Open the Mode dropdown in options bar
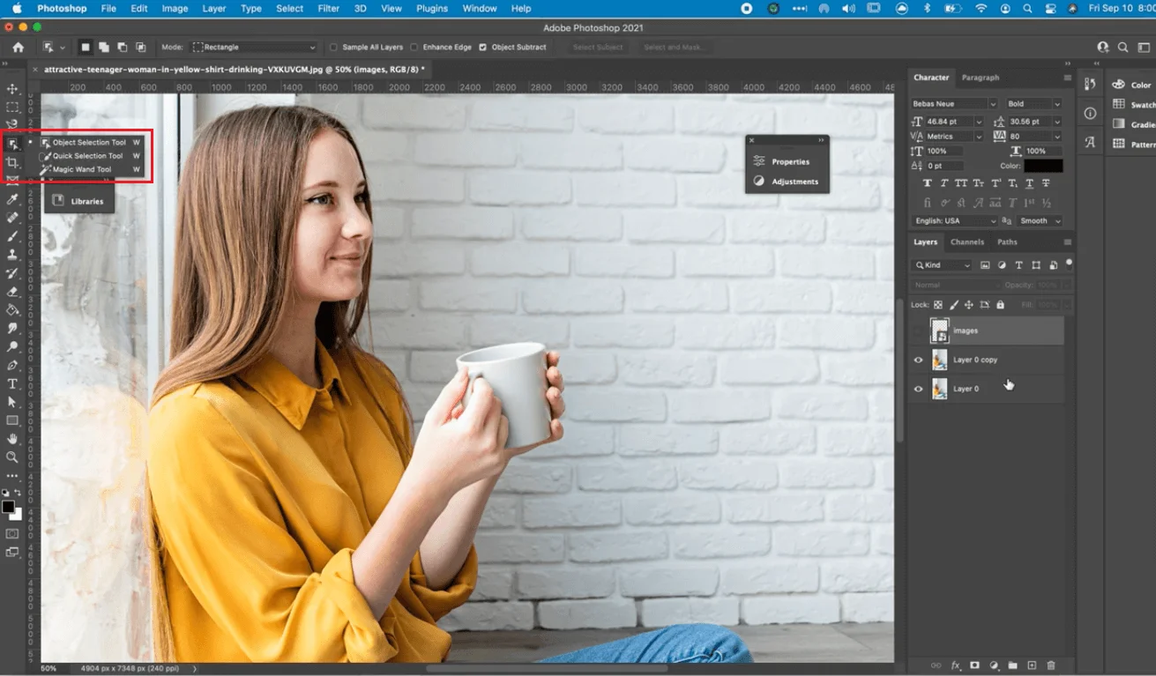 click(x=254, y=47)
